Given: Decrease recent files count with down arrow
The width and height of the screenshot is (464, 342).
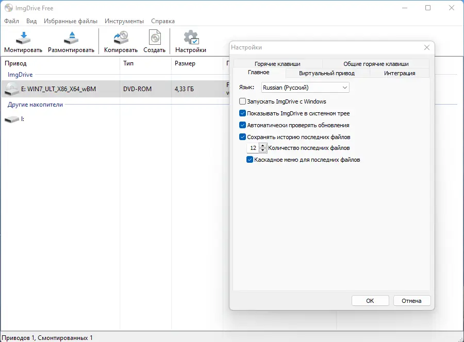Looking at the screenshot, I should tap(262, 150).
